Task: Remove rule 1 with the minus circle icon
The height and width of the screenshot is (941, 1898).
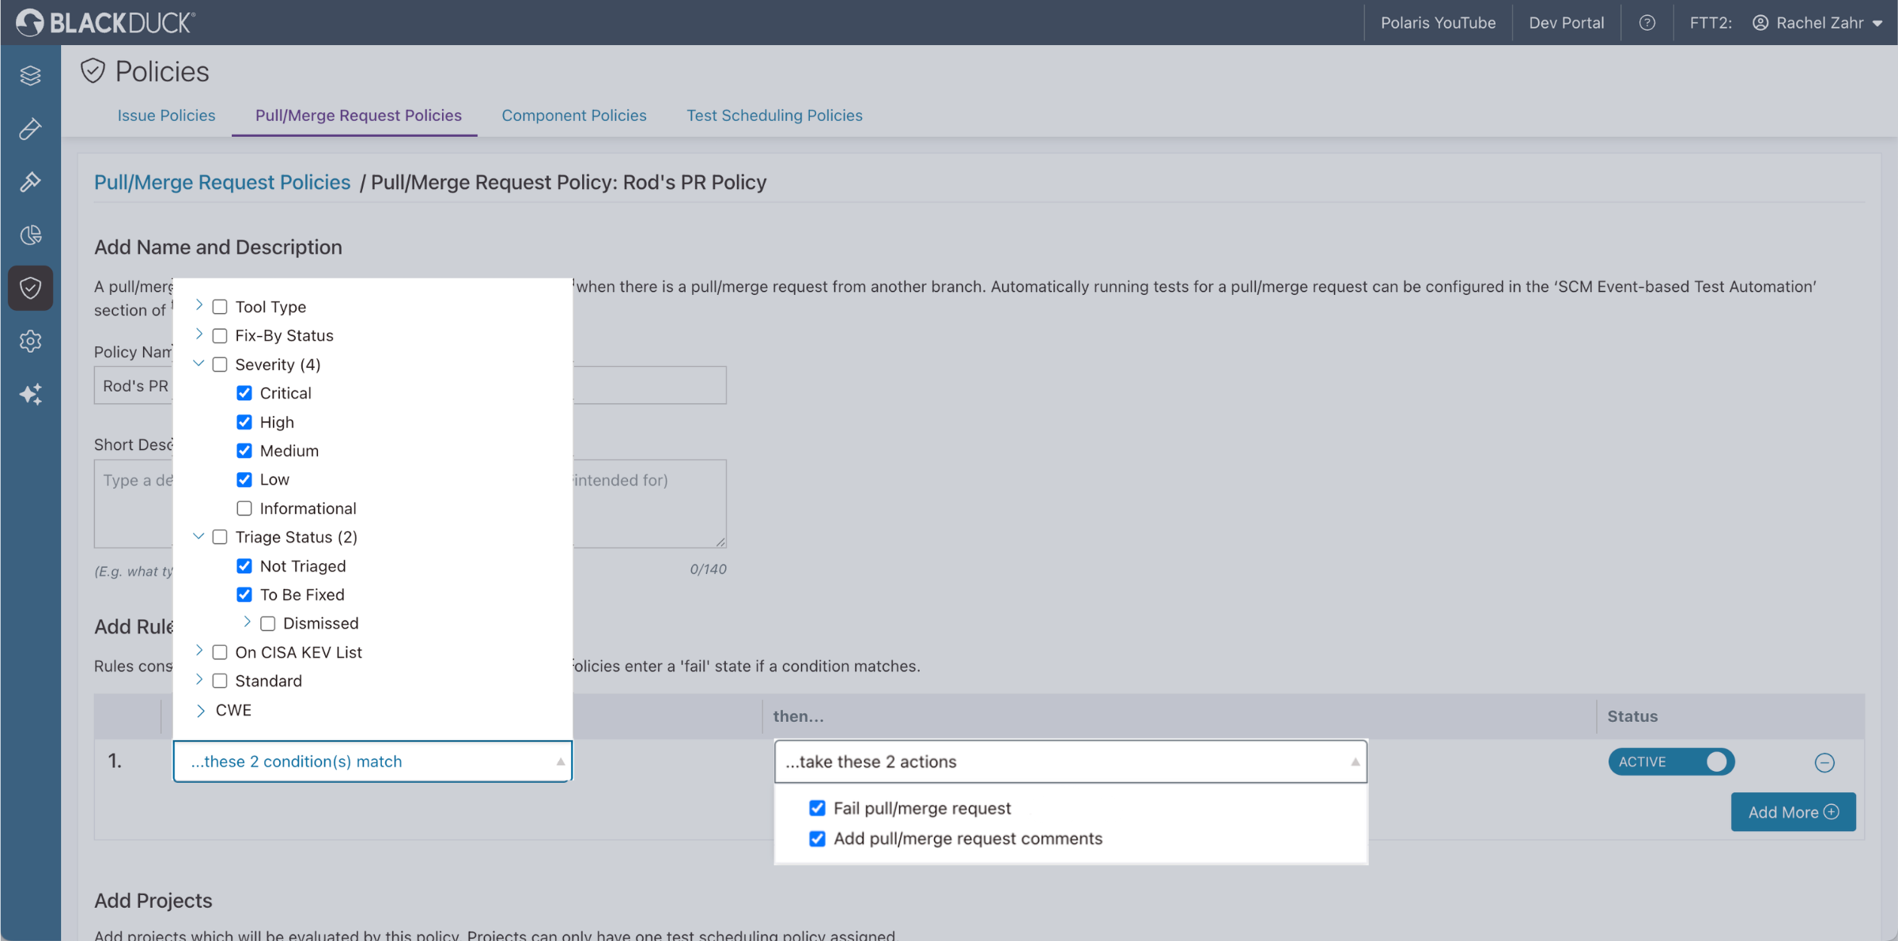Action: pyautogui.click(x=1824, y=762)
